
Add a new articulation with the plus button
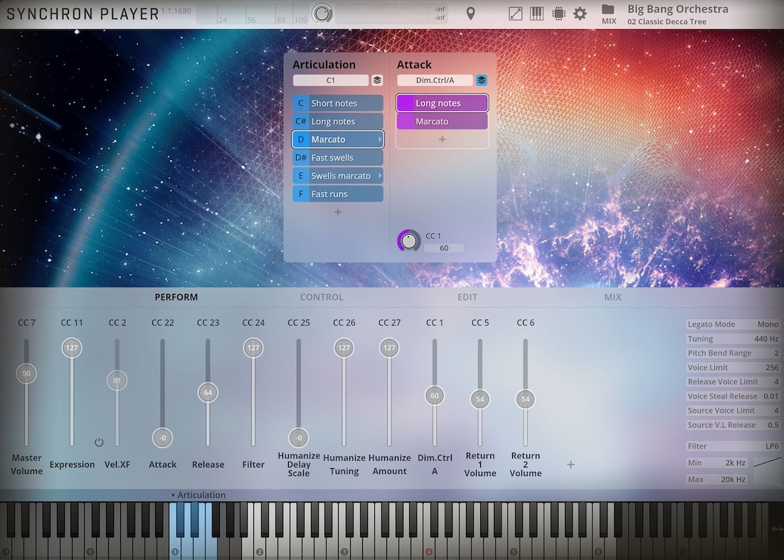(x=337, y=211)
